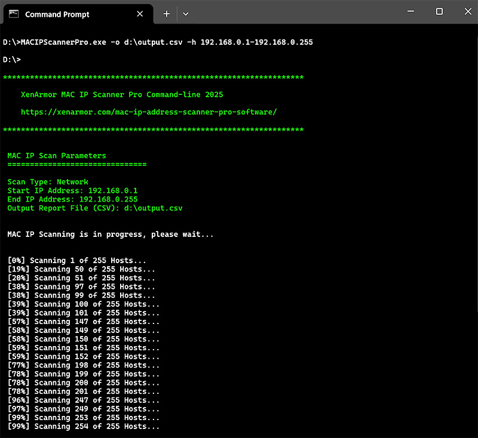
Task: Click the scanning in progress message
Action: pyautogui.click(x=111, y=235)
